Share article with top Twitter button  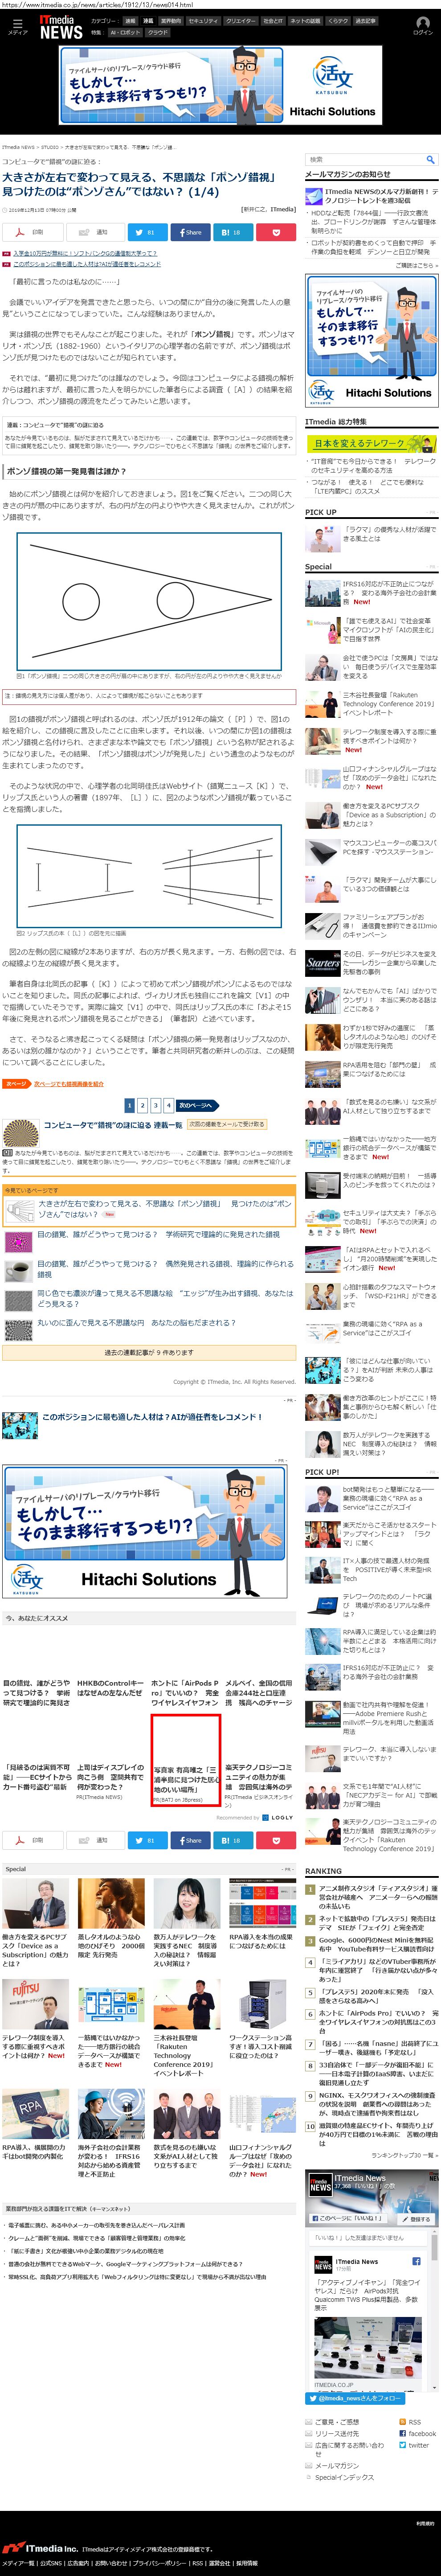[146, 232]
